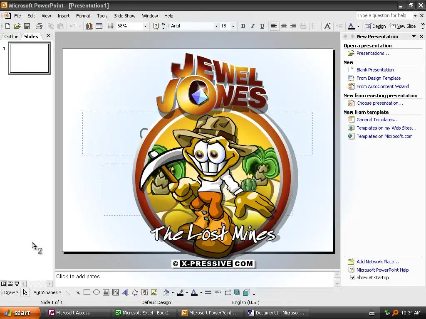The height and width of the screenshot is (319, 426).
Task: Click the Insert Picture icon
Action: (154, 292)
